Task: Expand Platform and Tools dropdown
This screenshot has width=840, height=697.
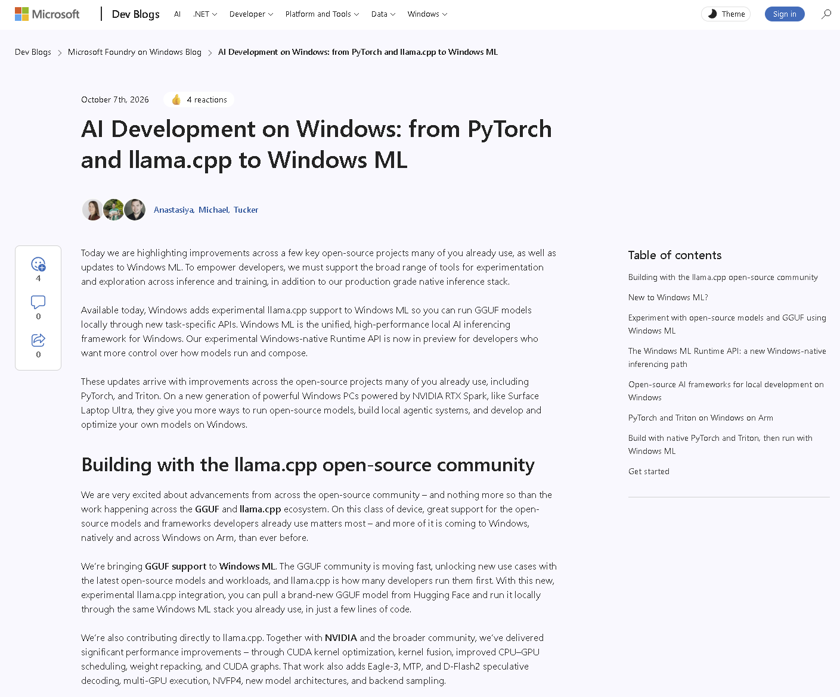Action: coord(323,14)
